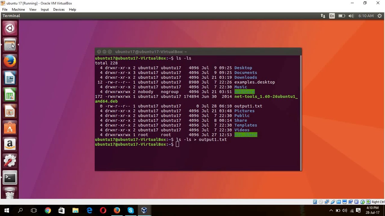Click the examples.desktop filename in terminal

[x=254, y=82]
